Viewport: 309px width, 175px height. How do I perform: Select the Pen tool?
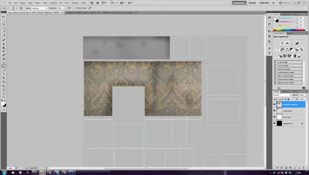pos(4,71)
